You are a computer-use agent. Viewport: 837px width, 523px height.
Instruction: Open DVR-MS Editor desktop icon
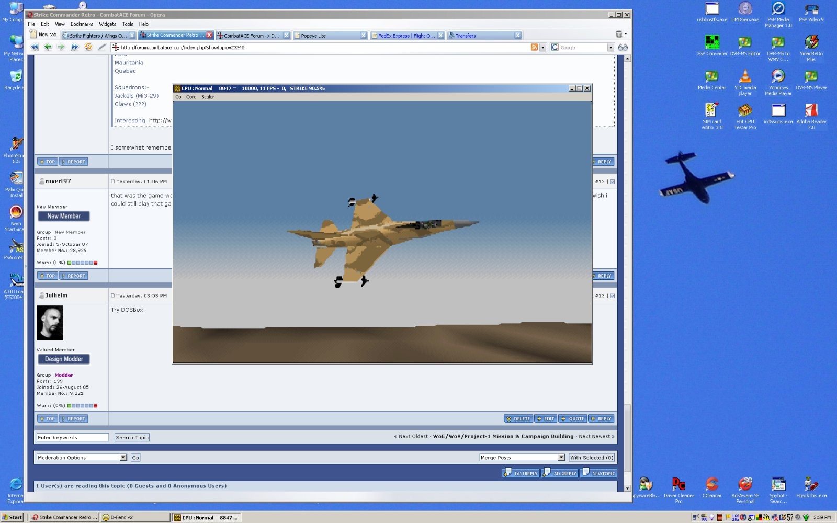click(x=745, y=46)
